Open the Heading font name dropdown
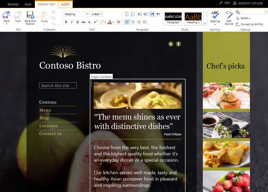The width and height of the screenshot is (268, 192). 87,14
